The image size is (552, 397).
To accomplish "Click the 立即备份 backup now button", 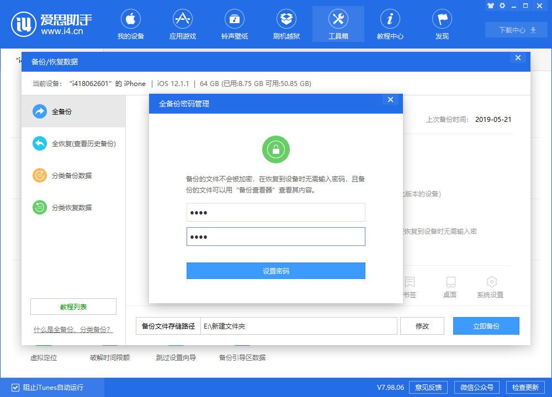I will point(486,326).
